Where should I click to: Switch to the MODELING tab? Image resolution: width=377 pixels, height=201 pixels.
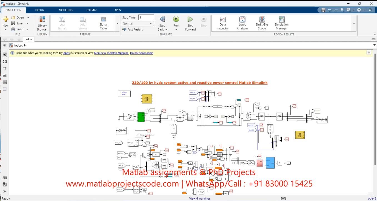66,10
